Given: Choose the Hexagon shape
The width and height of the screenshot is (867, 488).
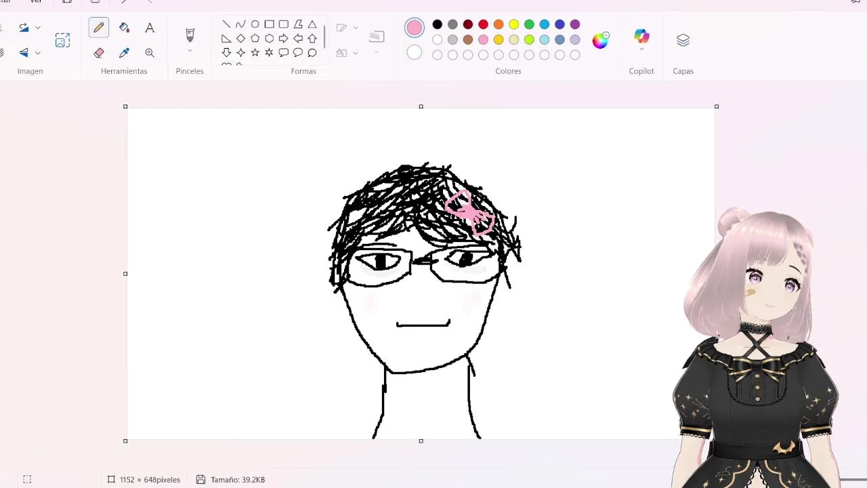Looking at the screenshot, I should point(270,39).
